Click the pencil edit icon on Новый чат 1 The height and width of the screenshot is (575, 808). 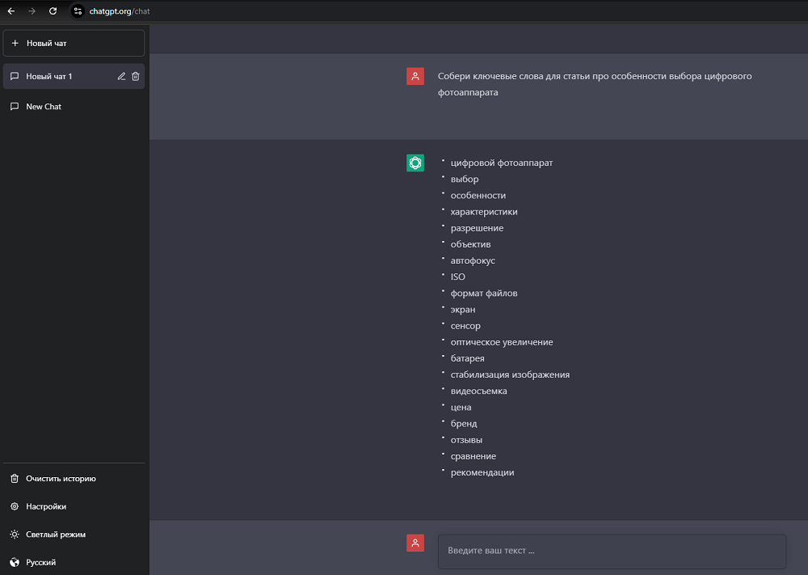(121, 76)
